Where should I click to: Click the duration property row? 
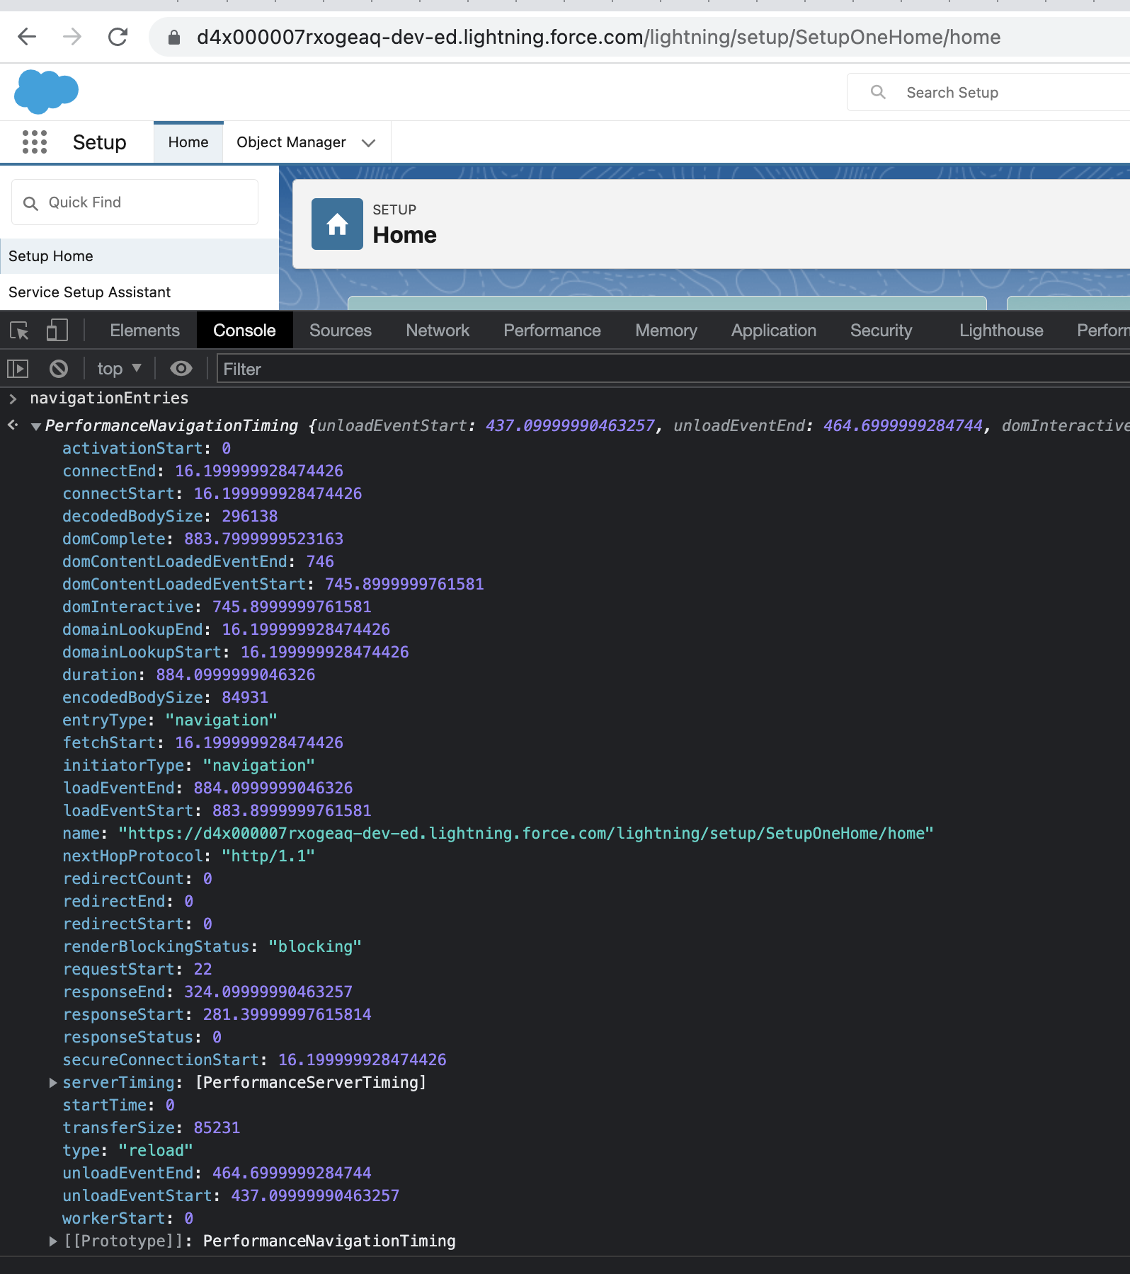click(x=188, y=675)
